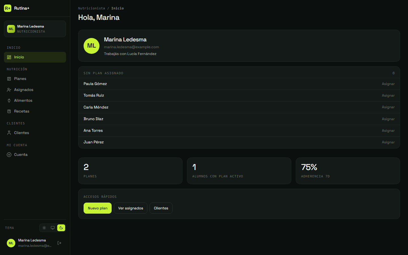Switch to light theme sun icon
Image resolution: width=408 pixels, height=255 pixels.
44,228
